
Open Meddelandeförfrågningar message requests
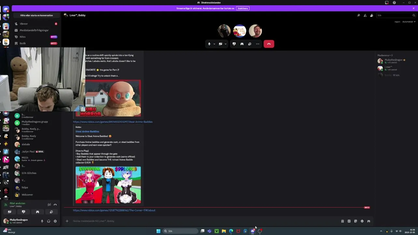pyautogui.click(x=36, y=30)
